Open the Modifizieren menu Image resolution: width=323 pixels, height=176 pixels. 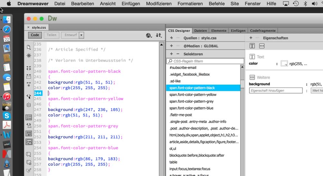pos(159,4)
